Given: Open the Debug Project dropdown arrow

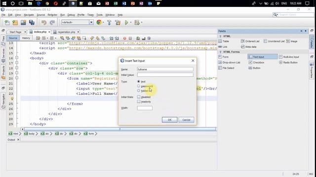Looking at the screenshot, I should (x=142, y=23).
